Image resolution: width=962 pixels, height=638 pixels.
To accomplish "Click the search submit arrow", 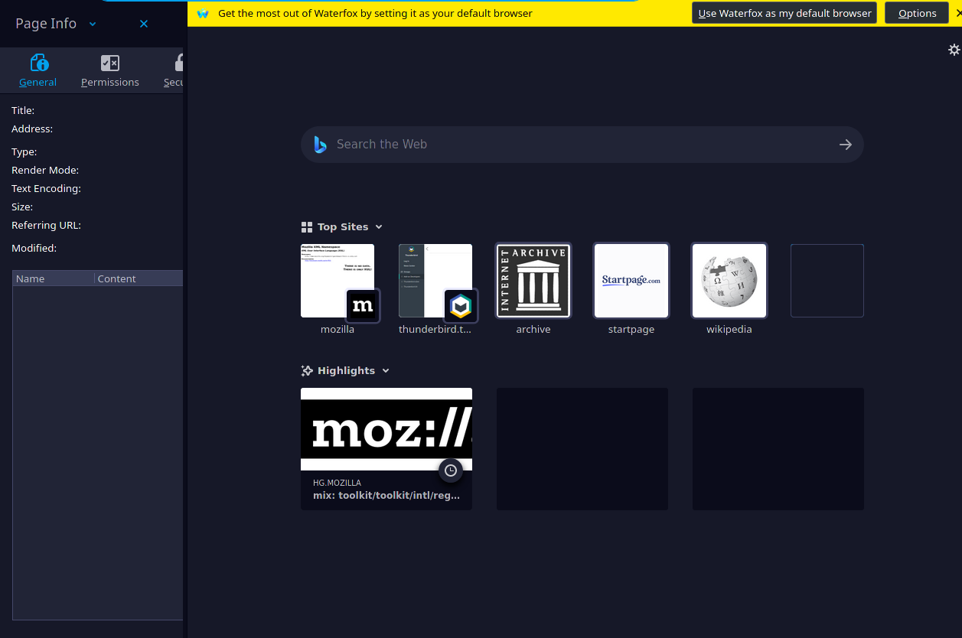I will [x=845, y=144].
